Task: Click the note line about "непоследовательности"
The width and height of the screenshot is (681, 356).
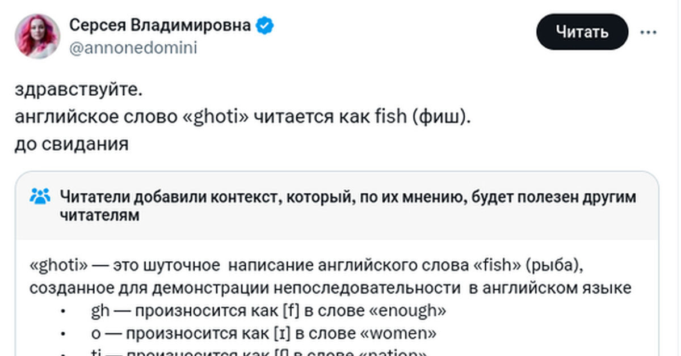Action: [330, 287]
